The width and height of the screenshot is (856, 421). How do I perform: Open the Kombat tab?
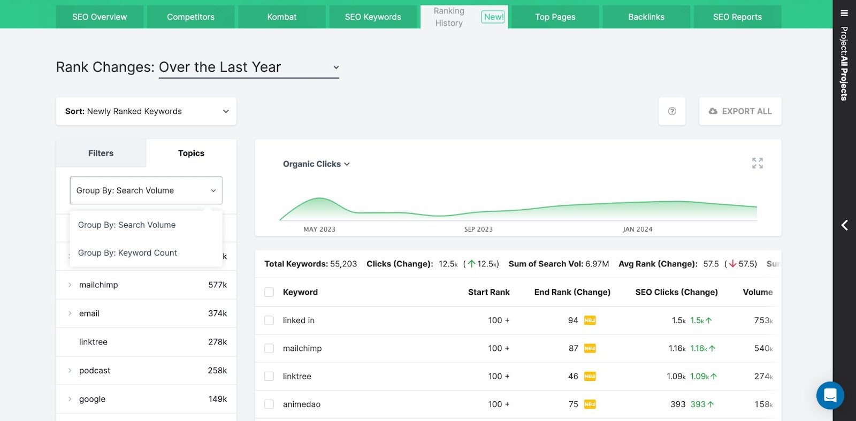[282, 17]
